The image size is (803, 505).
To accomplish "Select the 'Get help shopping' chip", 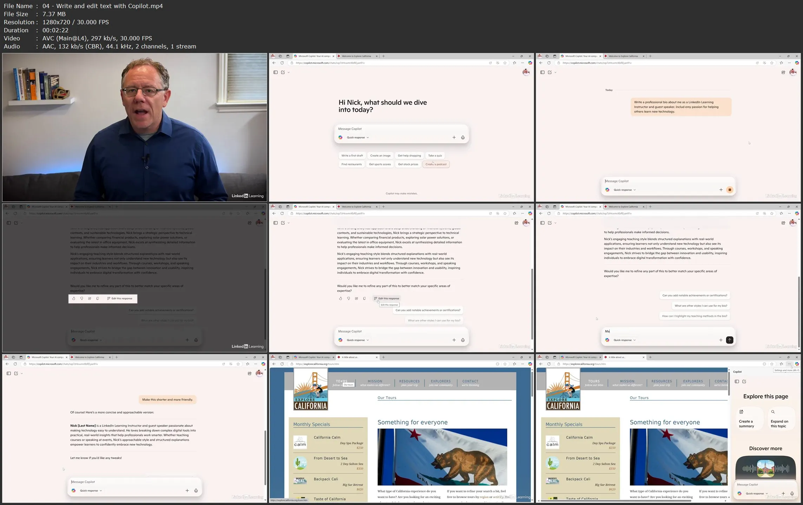I will click(x=409, y=155).
